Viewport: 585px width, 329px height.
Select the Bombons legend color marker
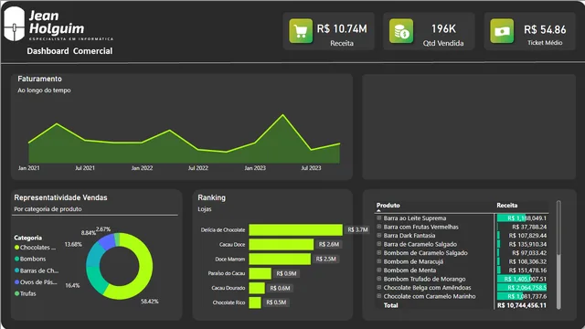(16, 259)
